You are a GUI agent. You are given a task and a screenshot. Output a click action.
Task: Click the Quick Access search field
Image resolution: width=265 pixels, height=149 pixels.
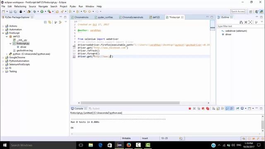pos(238,12)
